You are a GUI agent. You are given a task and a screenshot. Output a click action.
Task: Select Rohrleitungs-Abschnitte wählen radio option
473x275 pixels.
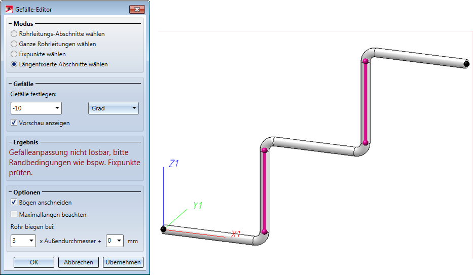pyautogui.click(x=14, y=34)
